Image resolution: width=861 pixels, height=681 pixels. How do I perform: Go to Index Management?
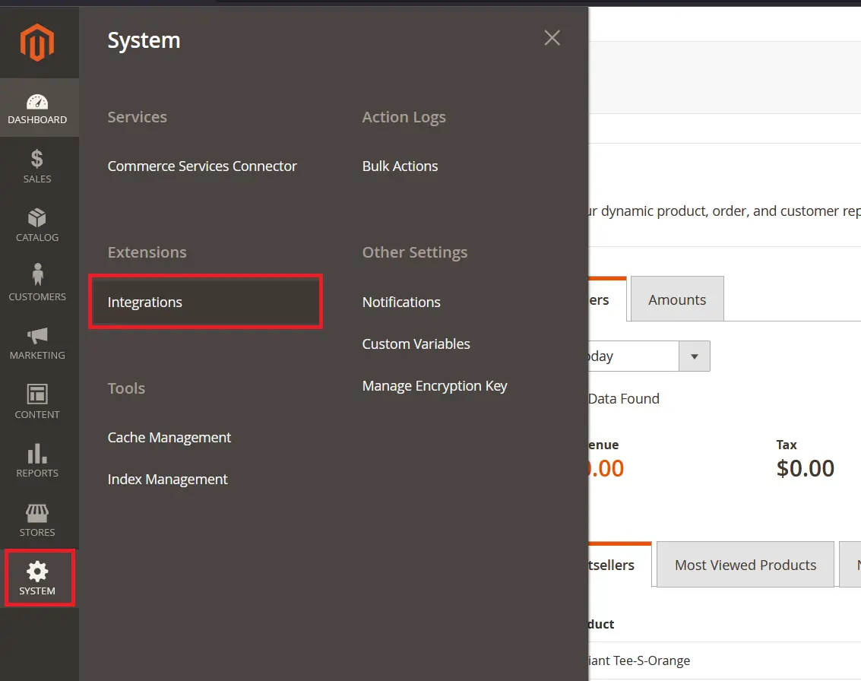167,479
